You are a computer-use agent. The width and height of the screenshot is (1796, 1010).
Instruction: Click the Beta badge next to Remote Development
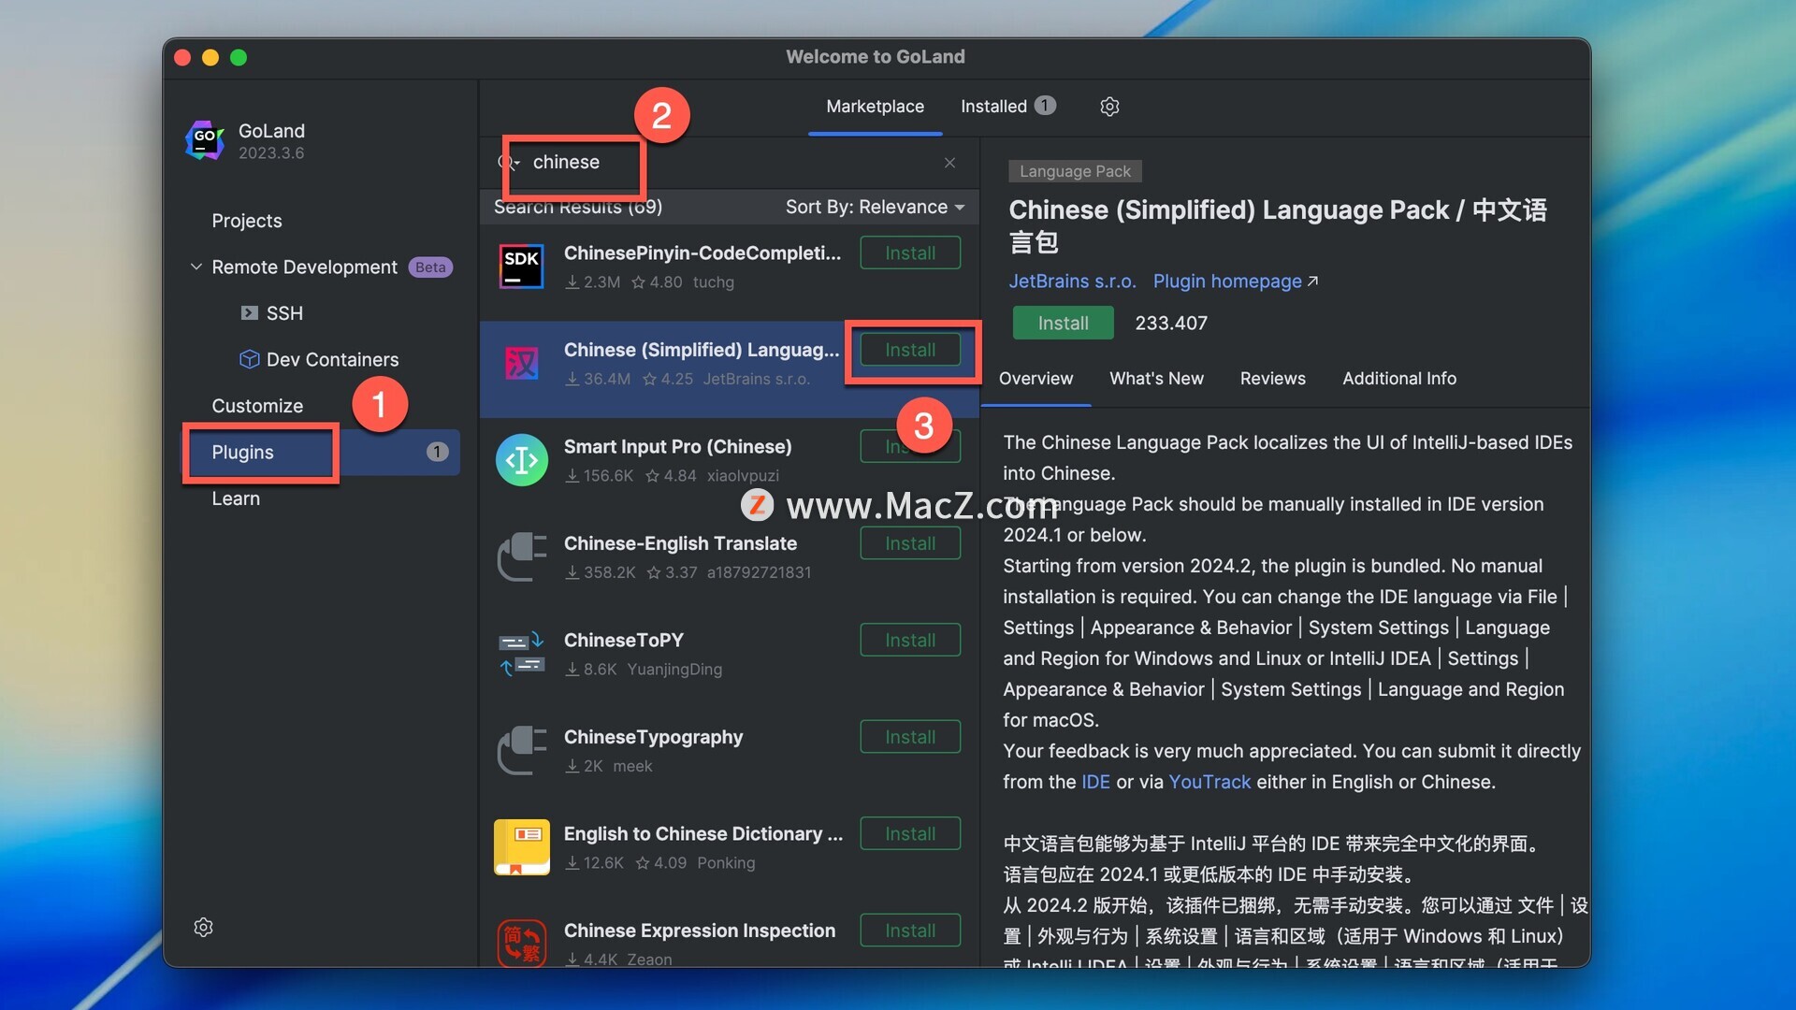click(x=430, y=267)
